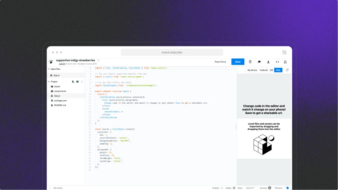Viewport: 338px width, 190px height.
Task: Open the snack info icon beside the title
Action: [99, 60]
